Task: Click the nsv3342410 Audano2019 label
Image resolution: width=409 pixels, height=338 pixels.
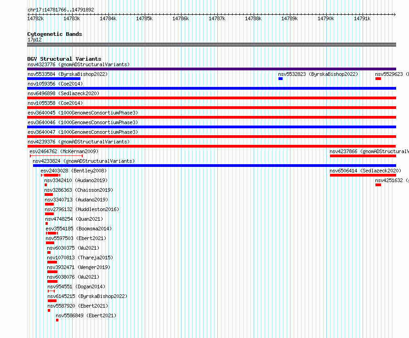Action: pyautogui.click(x=76, y=180)
